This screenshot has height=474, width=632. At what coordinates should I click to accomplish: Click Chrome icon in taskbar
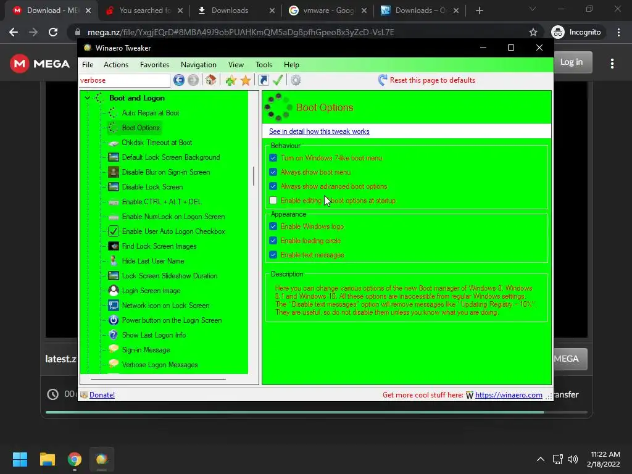75,459
